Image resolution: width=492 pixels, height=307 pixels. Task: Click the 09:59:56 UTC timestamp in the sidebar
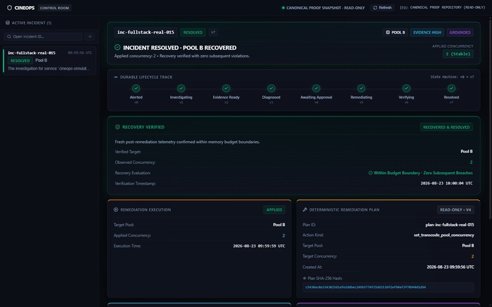pos(80,53)
